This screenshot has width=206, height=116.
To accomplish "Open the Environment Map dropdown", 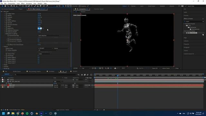I will (x=49, y=35).
